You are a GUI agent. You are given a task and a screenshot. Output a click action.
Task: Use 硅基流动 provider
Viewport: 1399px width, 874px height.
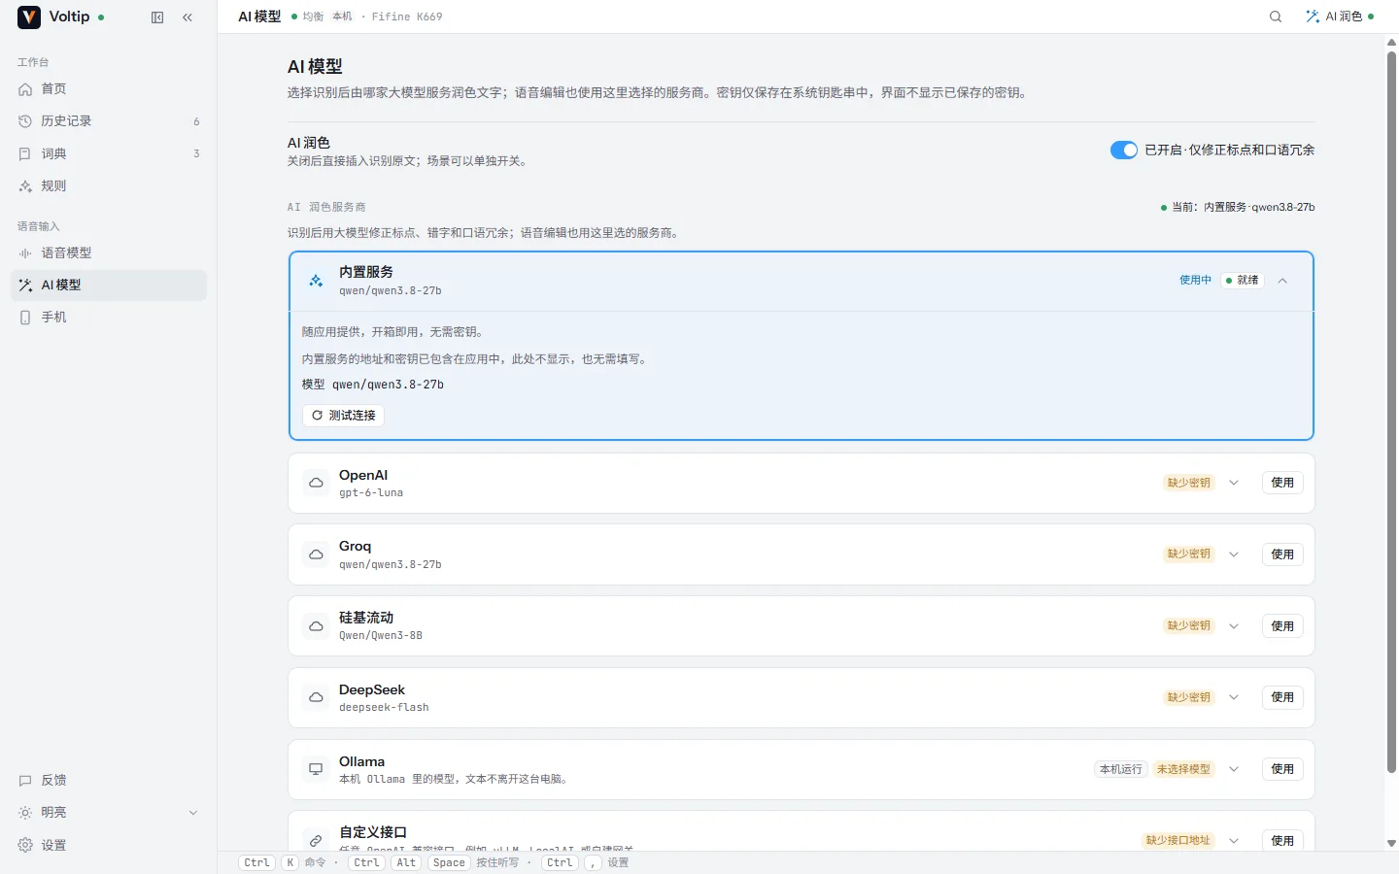click(1282, 626)
